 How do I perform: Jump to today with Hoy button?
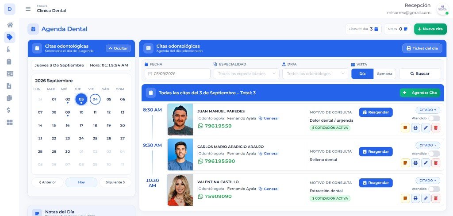pyautogui.click(x=81, y=182)
